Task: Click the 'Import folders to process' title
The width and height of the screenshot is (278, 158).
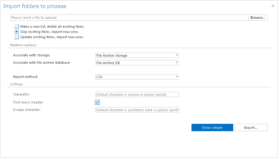Action: tap(35, 6)
